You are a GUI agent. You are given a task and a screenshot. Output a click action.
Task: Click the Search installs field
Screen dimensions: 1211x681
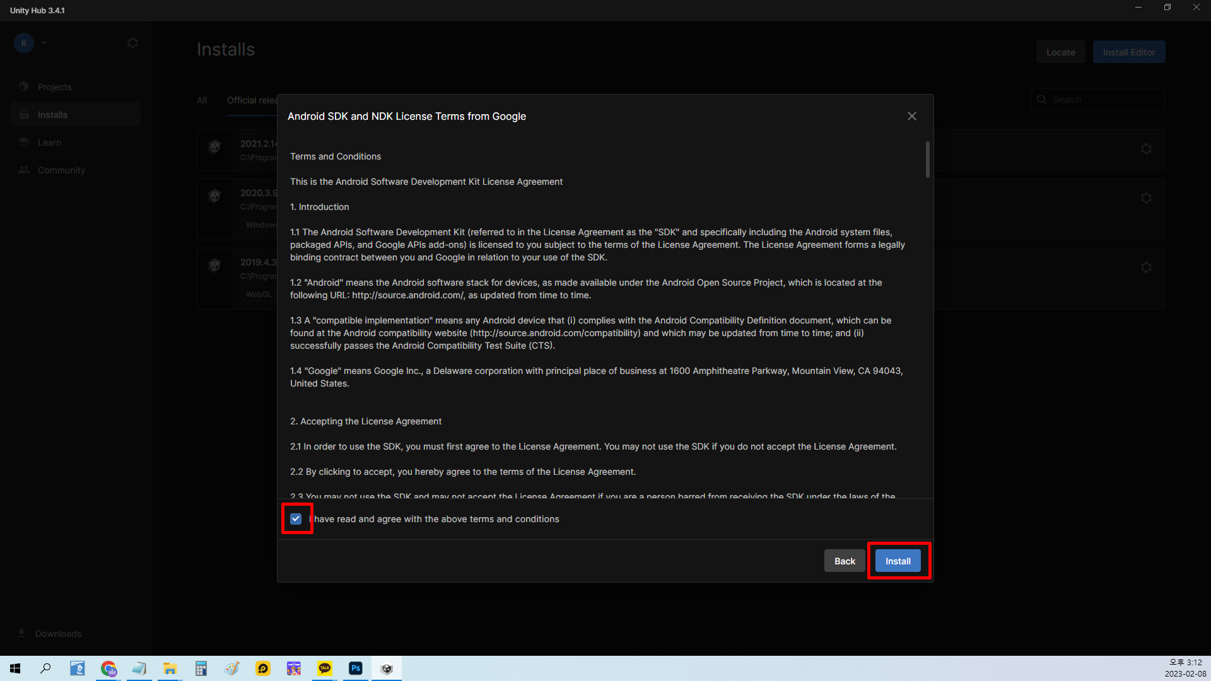coord(1104,100)
